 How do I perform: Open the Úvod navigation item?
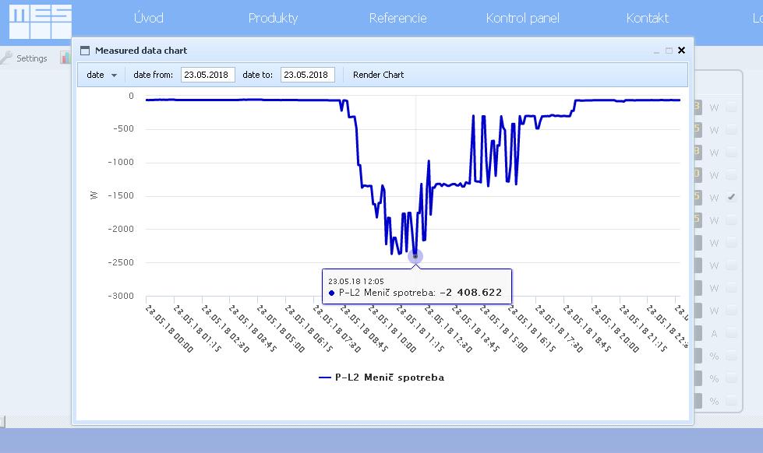click(149, 18)
